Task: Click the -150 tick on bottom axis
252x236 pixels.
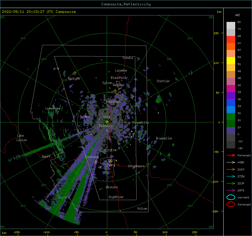Action: click(x=17, y=232)
